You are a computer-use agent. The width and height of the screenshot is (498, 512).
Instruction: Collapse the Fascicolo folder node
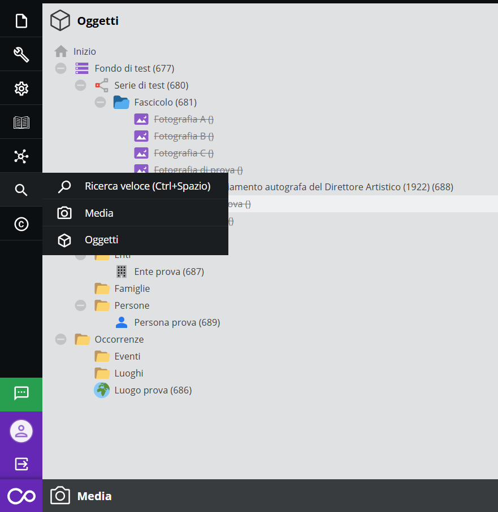pos(100,102)
